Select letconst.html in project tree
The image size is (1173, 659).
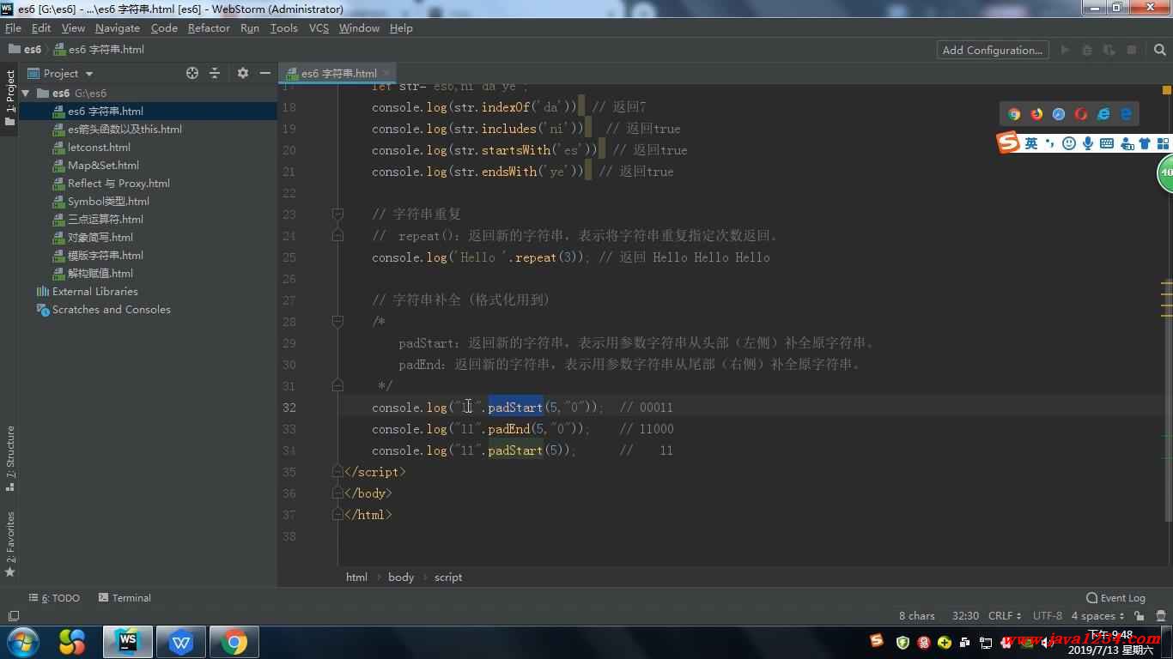tap(99, 147)
